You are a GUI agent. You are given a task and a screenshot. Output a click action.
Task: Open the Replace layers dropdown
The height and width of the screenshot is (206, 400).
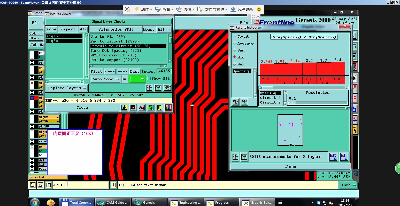[67, 88]
